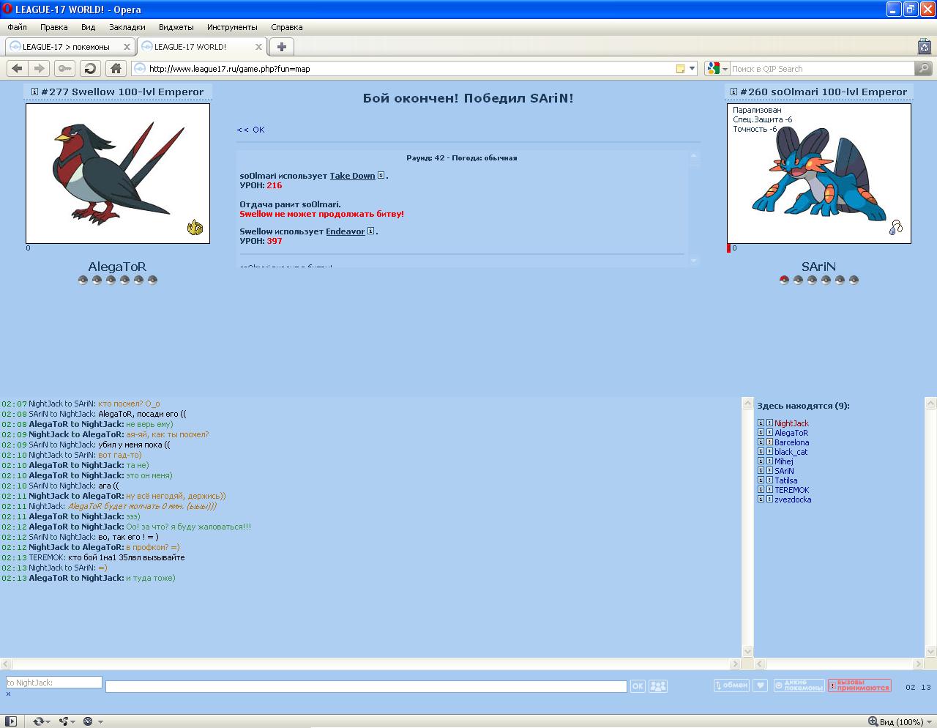Click inside the chat message input field
The width and height of the screenshot is (937, 728).
(x=366, y=686)
